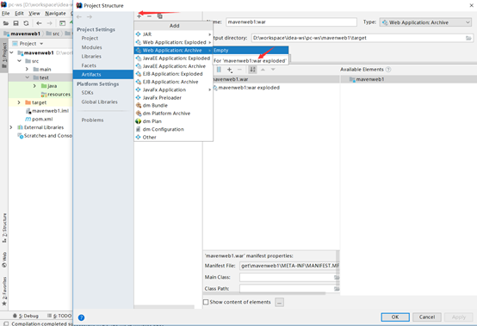Open SDKs under Platform Settings

pyautogui.click(x=87, y=93)
